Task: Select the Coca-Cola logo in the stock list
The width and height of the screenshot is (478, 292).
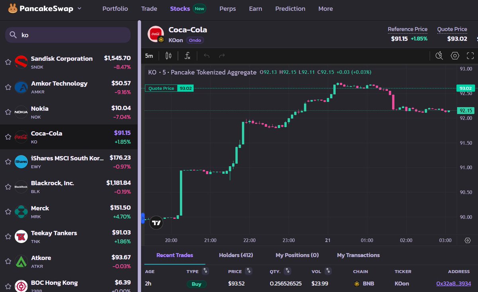Action: [x=21, y=137]
